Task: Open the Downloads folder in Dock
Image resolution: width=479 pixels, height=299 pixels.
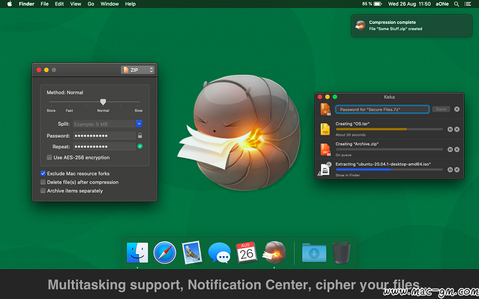Action: click(314, 252)
